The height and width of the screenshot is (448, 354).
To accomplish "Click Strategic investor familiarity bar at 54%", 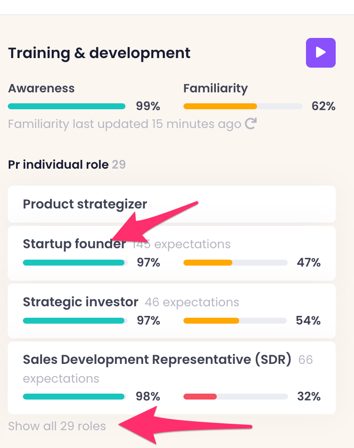I will (x=235, y=321).
